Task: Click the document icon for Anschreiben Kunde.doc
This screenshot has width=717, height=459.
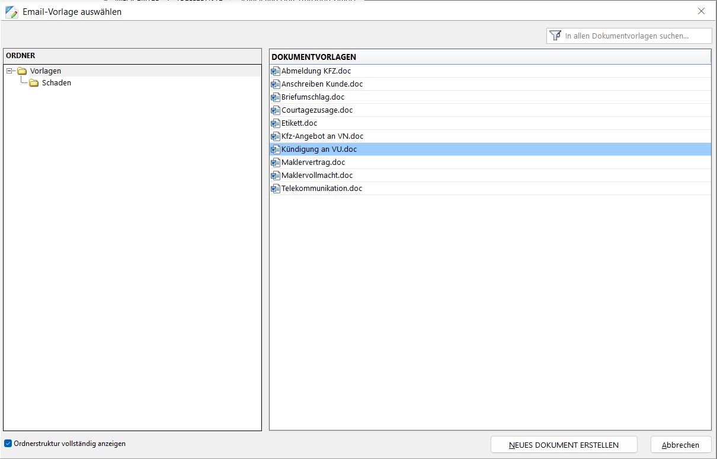Action: click(275, 84)
